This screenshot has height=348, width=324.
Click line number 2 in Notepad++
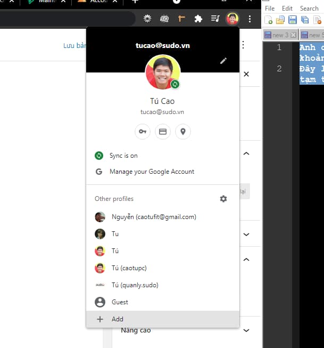coord(279,68)
